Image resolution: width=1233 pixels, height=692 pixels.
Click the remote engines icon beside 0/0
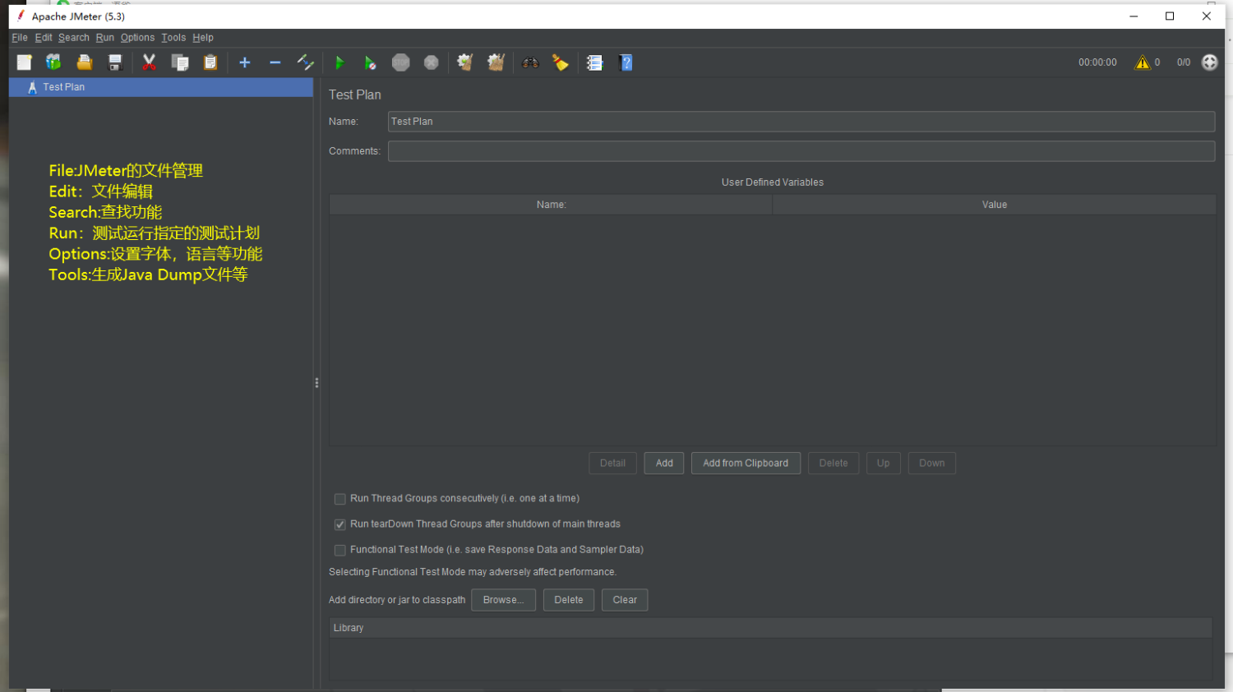(1209, 62)
